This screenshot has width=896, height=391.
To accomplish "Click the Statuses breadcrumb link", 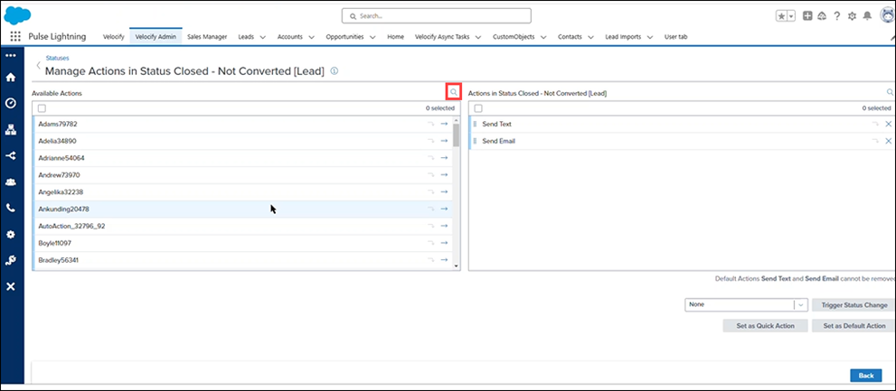I will click(56, 58).
